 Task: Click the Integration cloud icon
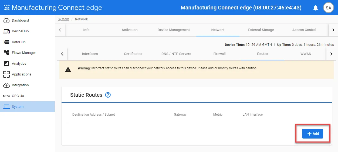pyautogui.click(x=6, y=85)
